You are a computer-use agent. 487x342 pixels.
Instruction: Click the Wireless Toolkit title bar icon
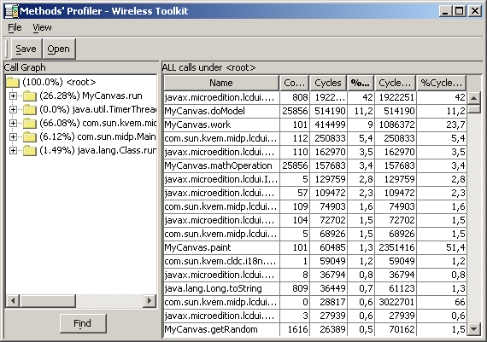click(x=11, y=11)
